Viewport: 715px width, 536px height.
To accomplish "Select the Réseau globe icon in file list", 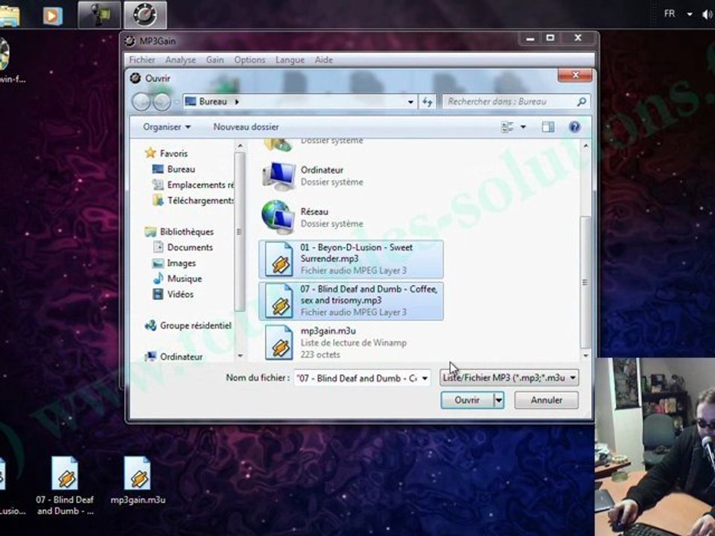I will pos(278,217).
